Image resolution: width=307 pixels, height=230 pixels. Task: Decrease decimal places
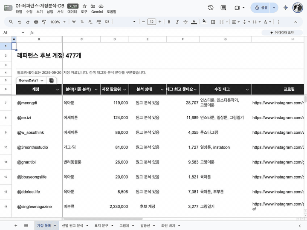point(90,22)
